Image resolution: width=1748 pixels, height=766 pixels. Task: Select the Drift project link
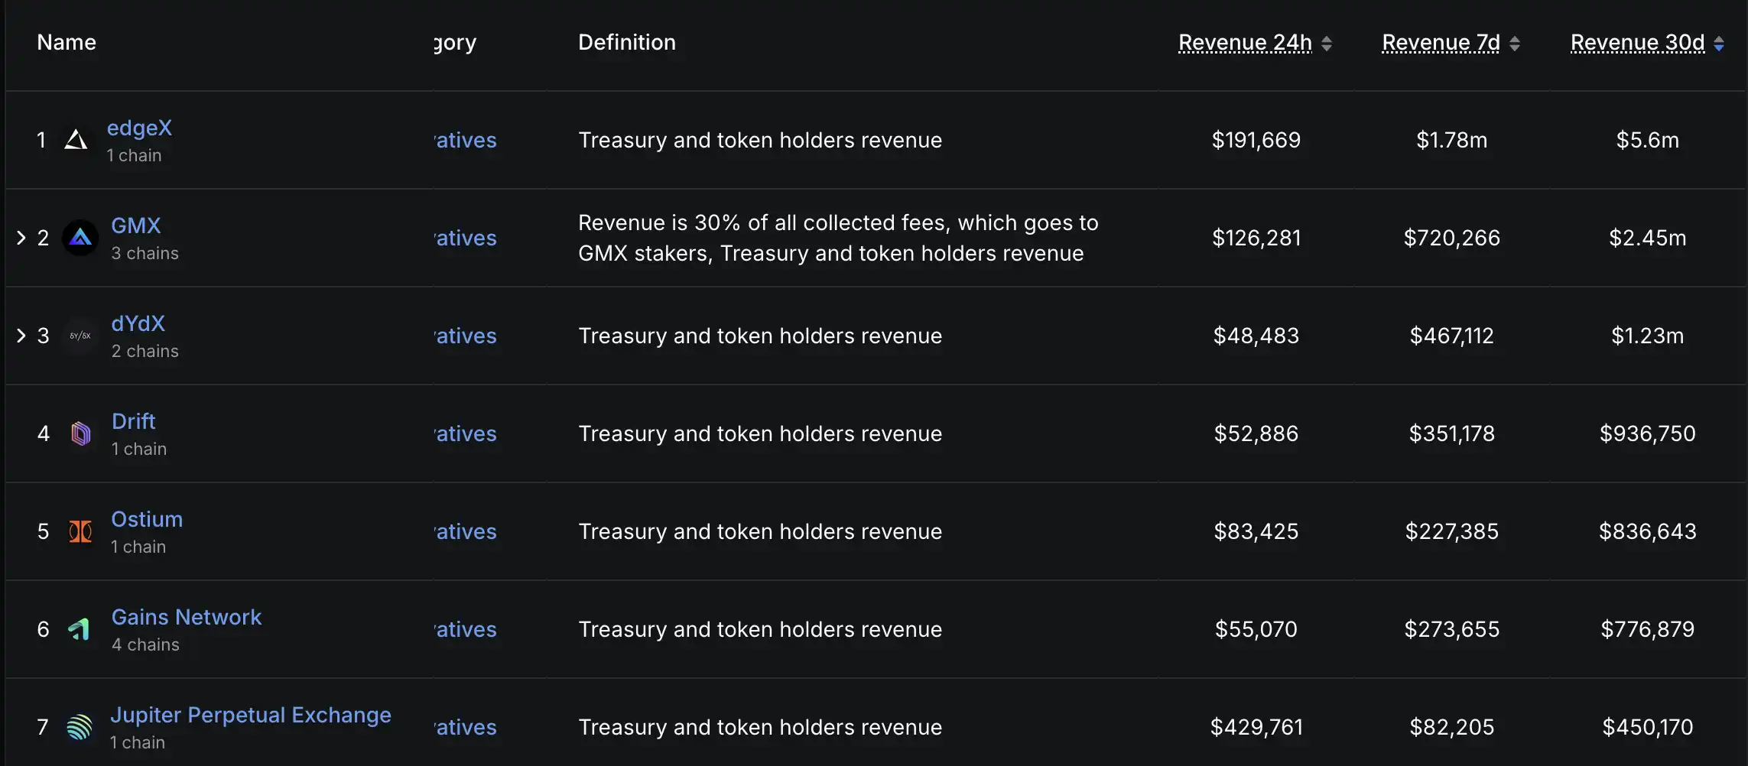pyautogui.click(x=133, y=421)
